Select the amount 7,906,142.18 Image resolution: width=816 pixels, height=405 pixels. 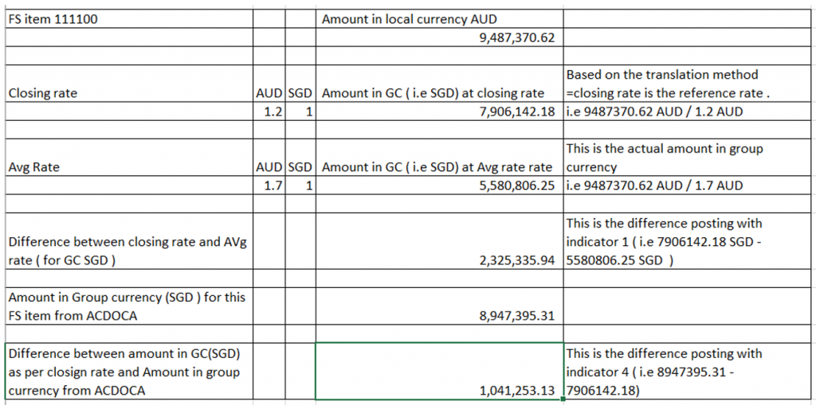coord(439,111)
